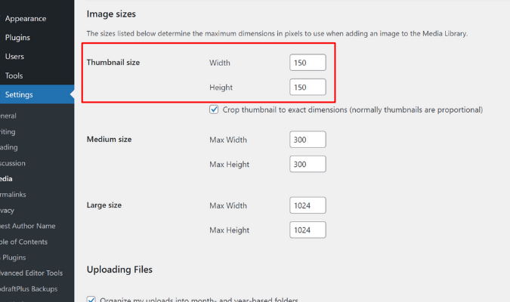
Task: Open Guest Author Name settings page
Action: tap(28, 226)
